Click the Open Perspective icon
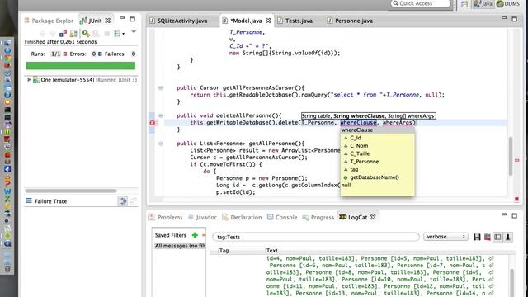This screenshot has width=528, height=297. [x=464, y=4]
